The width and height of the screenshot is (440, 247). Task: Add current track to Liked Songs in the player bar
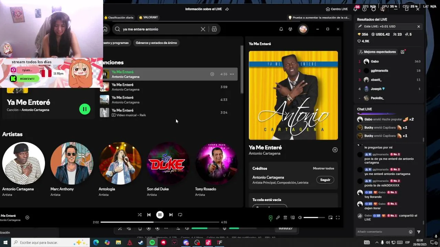coord(27,217)
